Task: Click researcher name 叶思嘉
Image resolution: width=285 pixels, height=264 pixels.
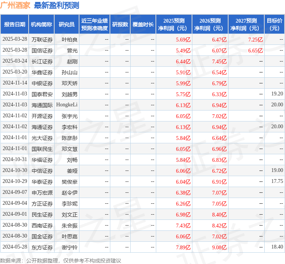Action: pos(69,236)
